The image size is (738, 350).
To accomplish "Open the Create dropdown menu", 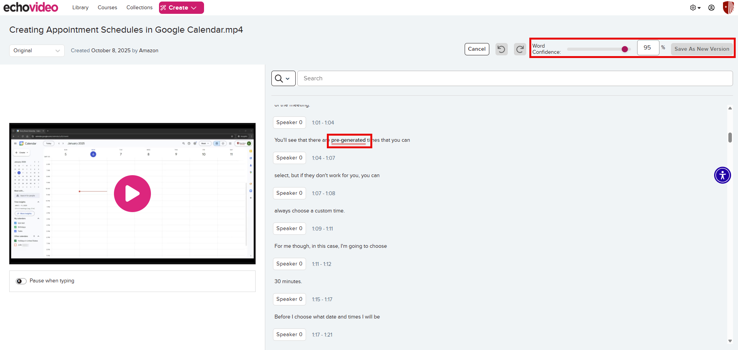I will (x=181, y=8).
